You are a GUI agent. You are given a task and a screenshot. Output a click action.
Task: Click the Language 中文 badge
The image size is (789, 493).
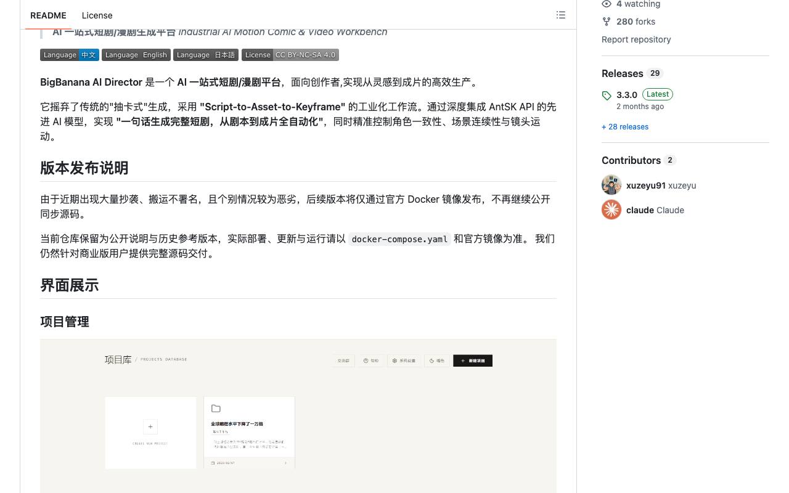click(x=70, y=55)
